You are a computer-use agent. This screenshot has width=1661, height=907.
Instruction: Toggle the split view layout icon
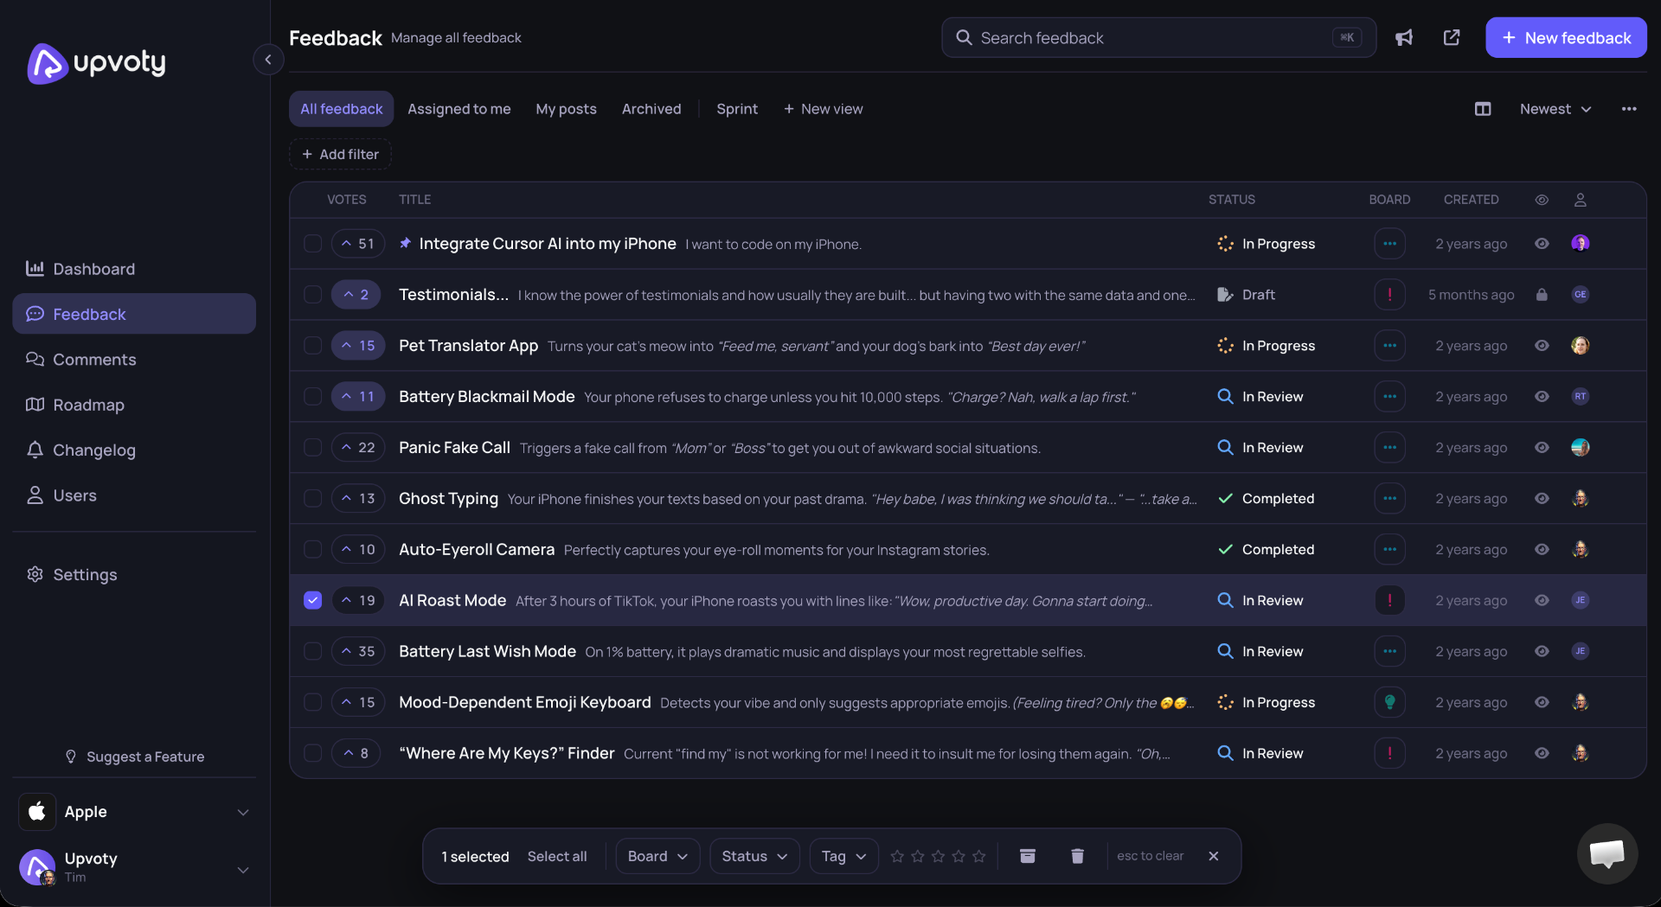(1483, 109)
